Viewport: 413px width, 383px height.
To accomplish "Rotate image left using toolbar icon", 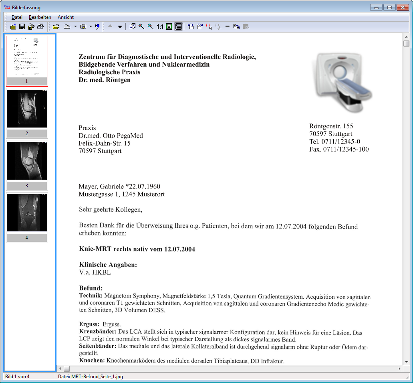I will click(191, 27).
